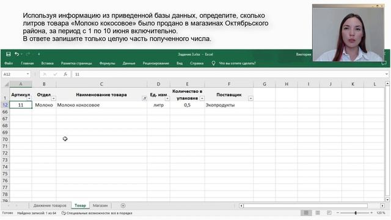Screen dimensions: 391x220
Task: Click the Insert Function fx icon
Action: pos(65,75)
